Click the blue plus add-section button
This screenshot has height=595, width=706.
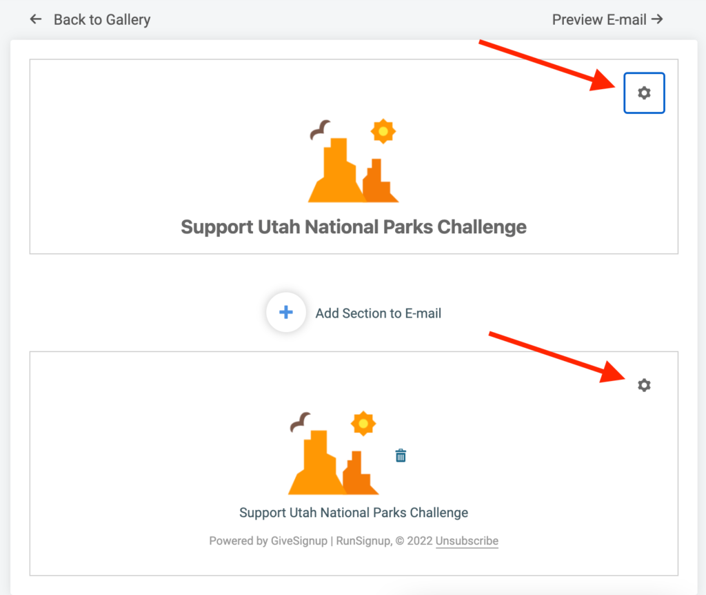pyautogui.click(x=286, y=313)
